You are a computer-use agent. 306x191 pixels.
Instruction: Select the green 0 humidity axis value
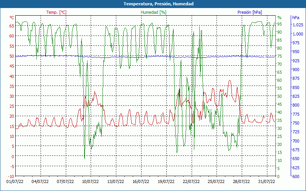pyautogui.click(x=278, y=176)
